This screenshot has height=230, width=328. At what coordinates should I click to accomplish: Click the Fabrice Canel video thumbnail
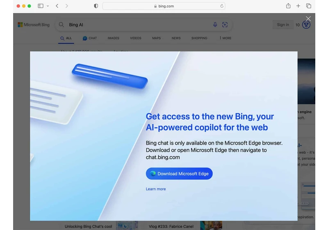tap(211, 225)
